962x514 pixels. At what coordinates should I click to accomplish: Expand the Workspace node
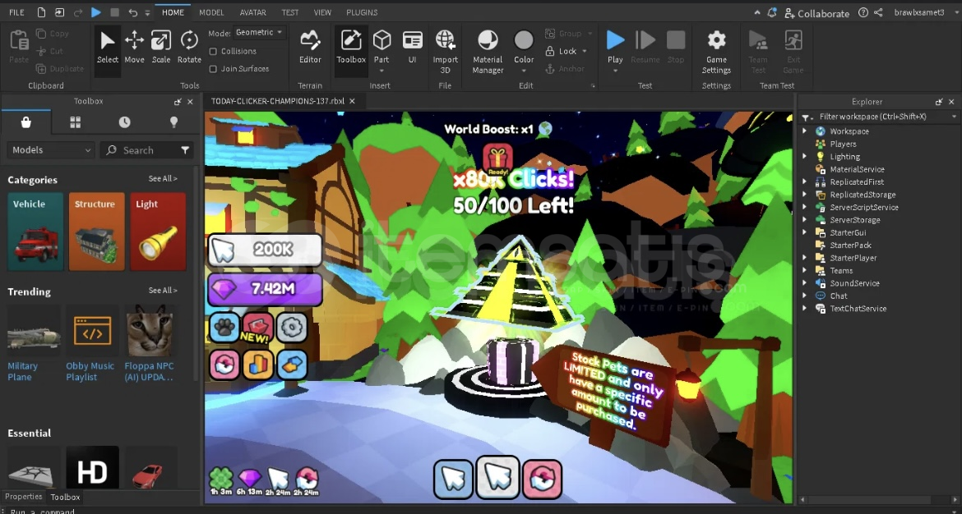coord(805,131)
